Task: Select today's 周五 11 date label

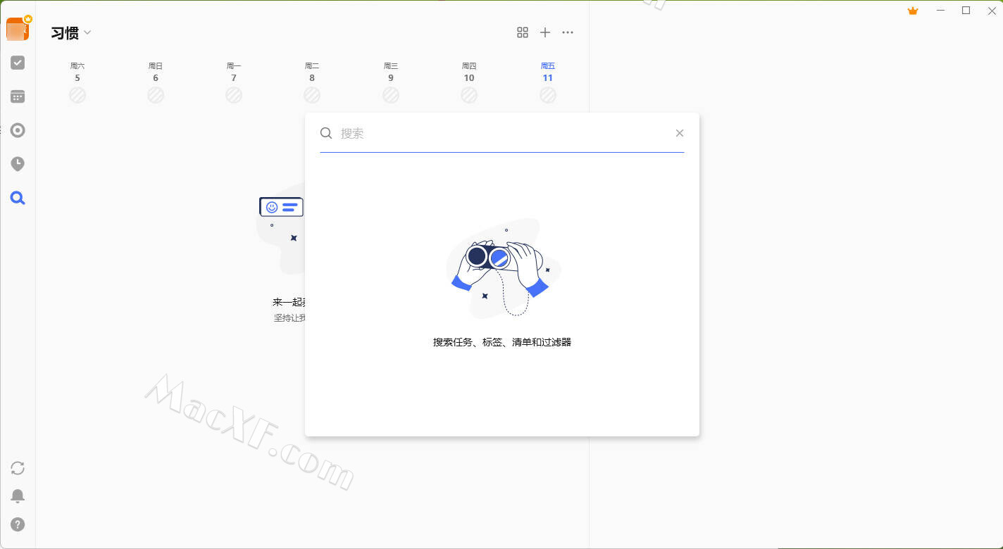Action: (548, 72)
